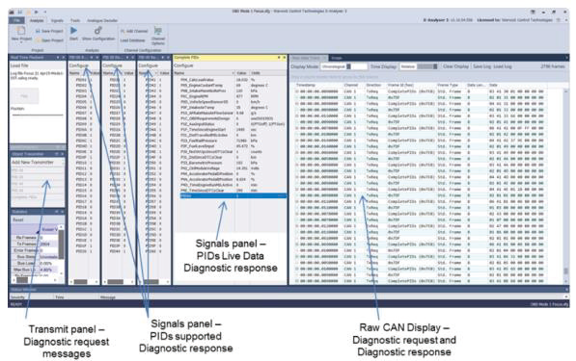
Task: Select the EngineCoolantTemp signal row
Action: click(233, 86)
